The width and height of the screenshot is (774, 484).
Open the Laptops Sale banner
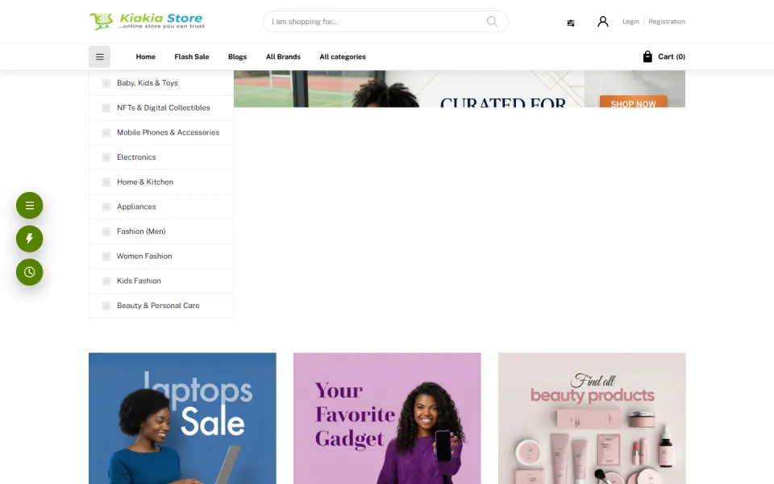(x=183, y=419)
